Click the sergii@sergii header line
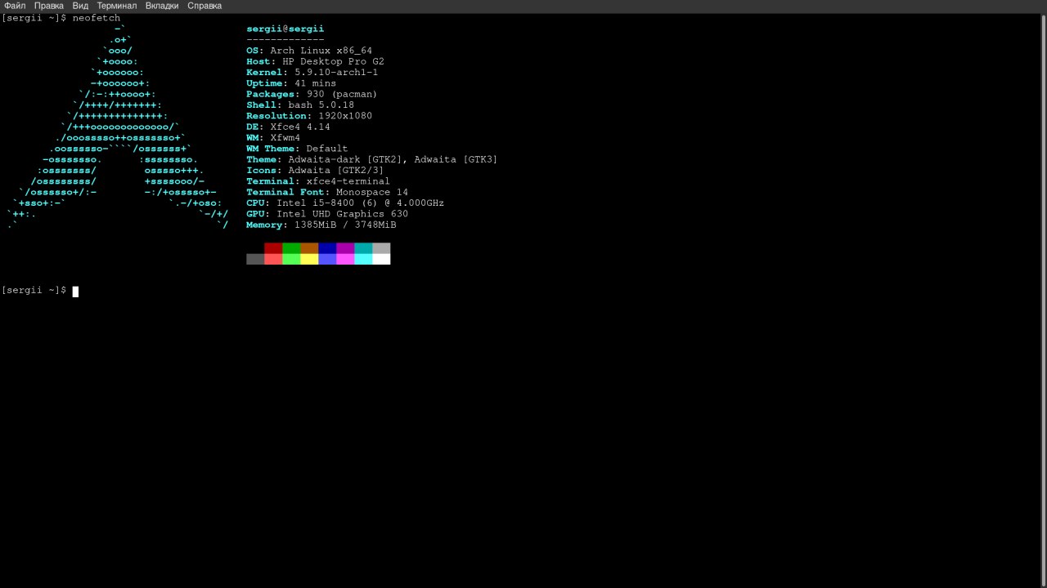1047x588 pixels. pos(285,29)
